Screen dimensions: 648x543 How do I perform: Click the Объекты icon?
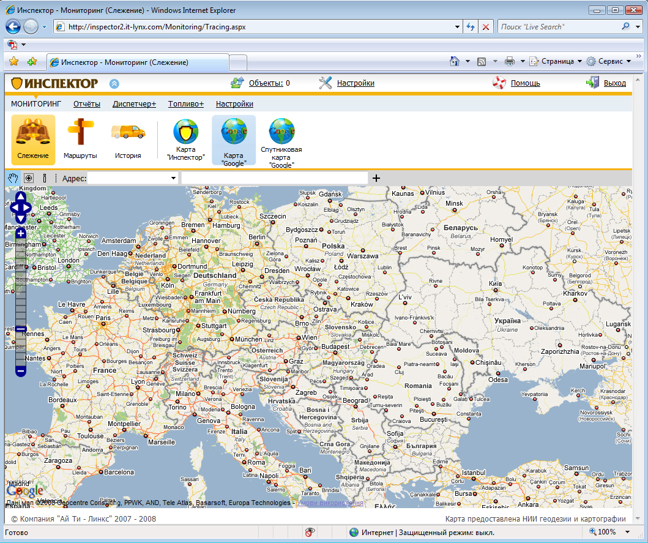[x=237, y=83]
